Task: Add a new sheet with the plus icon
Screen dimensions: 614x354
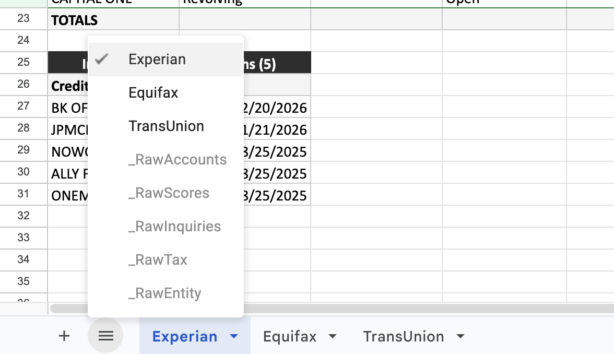Action: tap(64, 336)
